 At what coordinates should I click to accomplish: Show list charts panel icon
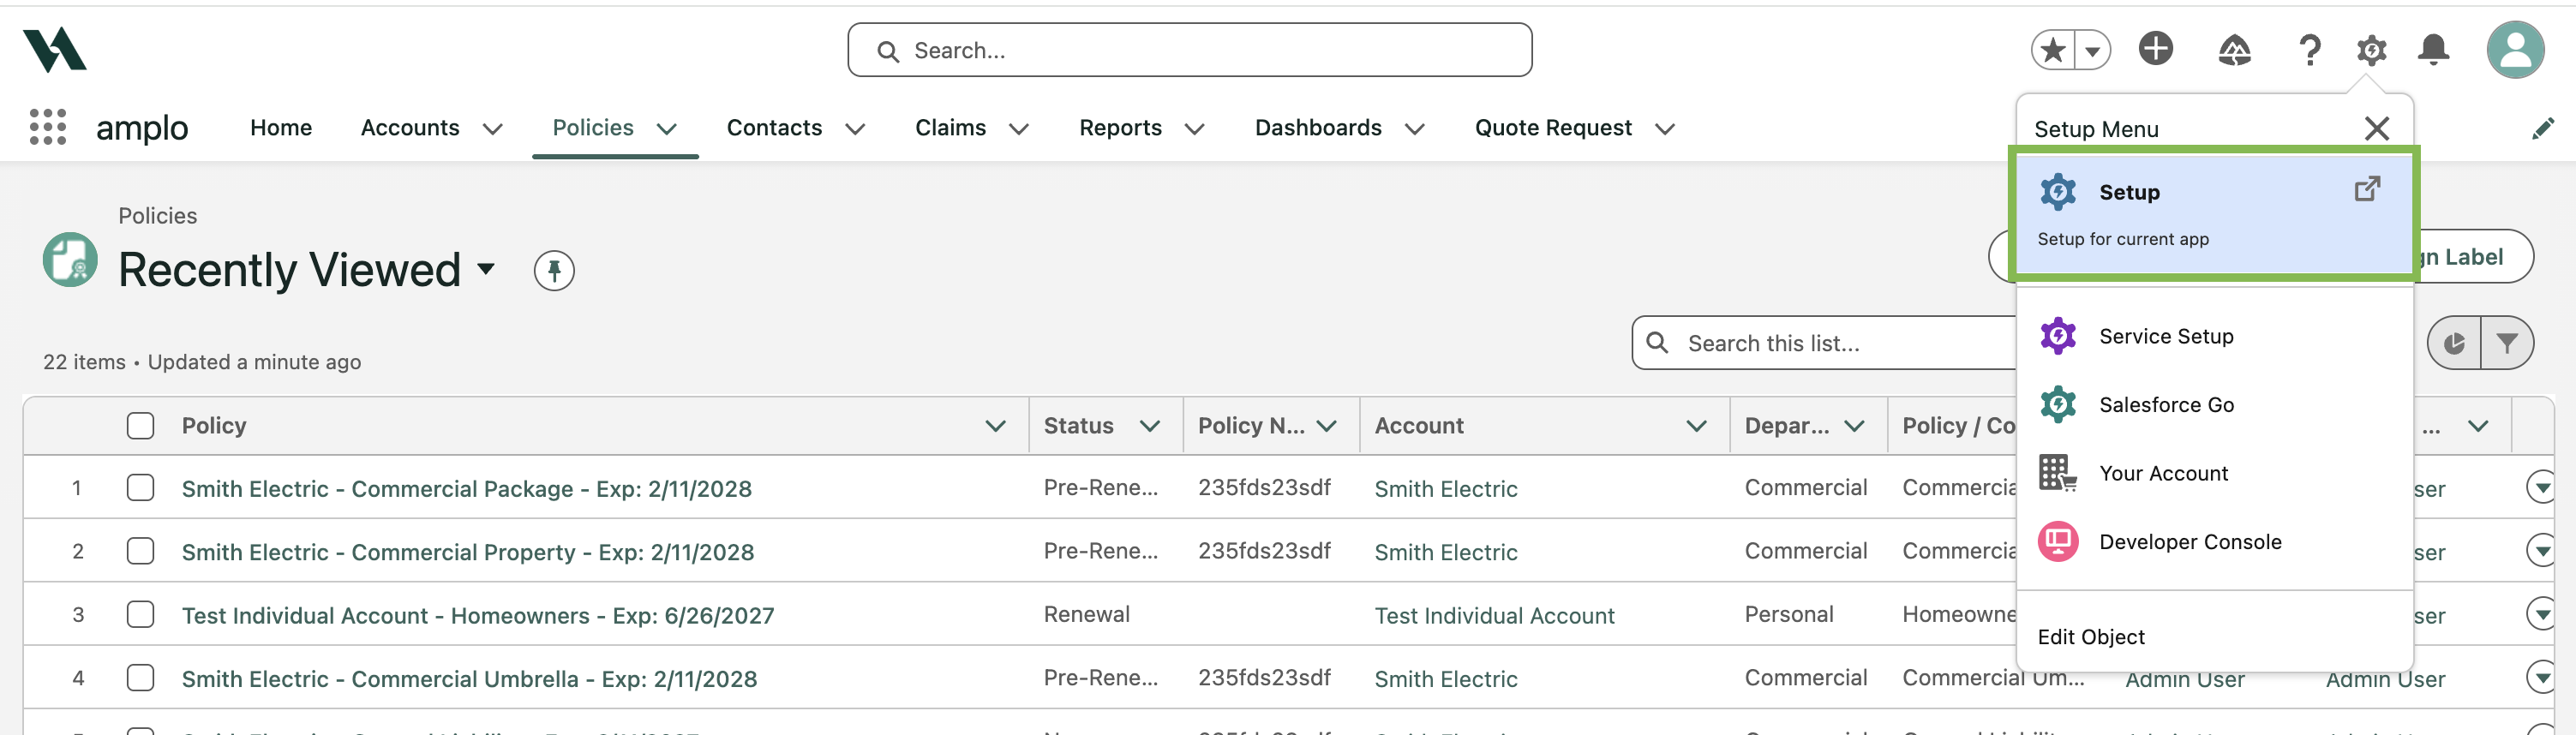pos(2454,343)
